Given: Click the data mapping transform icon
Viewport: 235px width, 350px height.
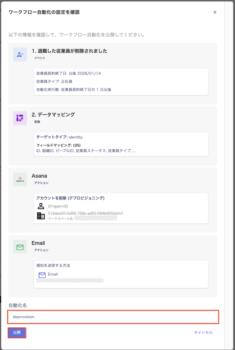Looking at the screenshot, I should click(20, 118).
